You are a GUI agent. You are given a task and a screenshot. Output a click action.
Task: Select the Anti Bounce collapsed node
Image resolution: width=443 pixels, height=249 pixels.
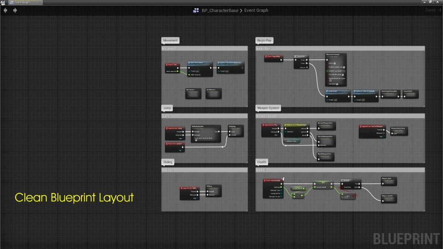click(x=214, y=93)
